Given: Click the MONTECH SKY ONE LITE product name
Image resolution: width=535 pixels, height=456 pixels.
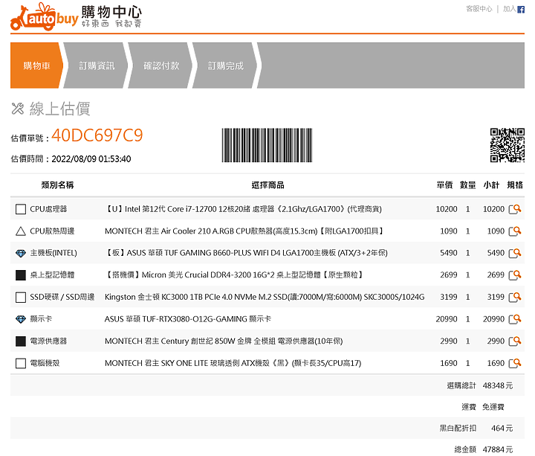Looking at the screenshot, I should click(233, 363).
